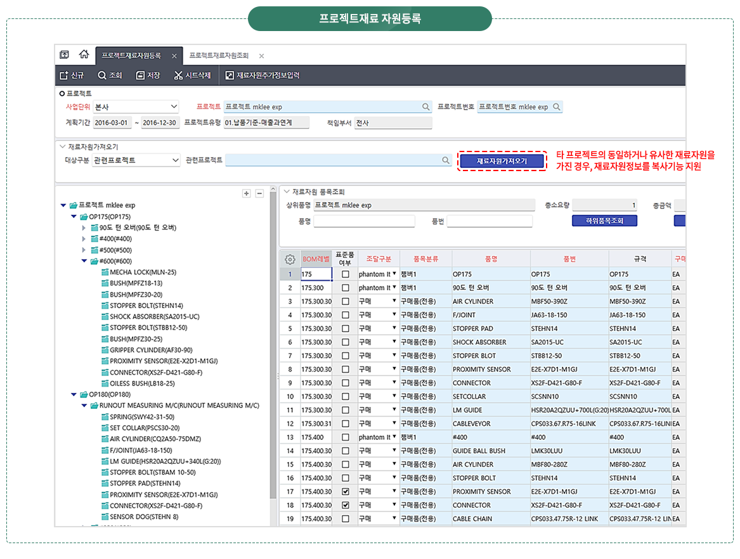Click the 시트삭제 toolbar button
The image size is (740, 559).
pos(193,75)
